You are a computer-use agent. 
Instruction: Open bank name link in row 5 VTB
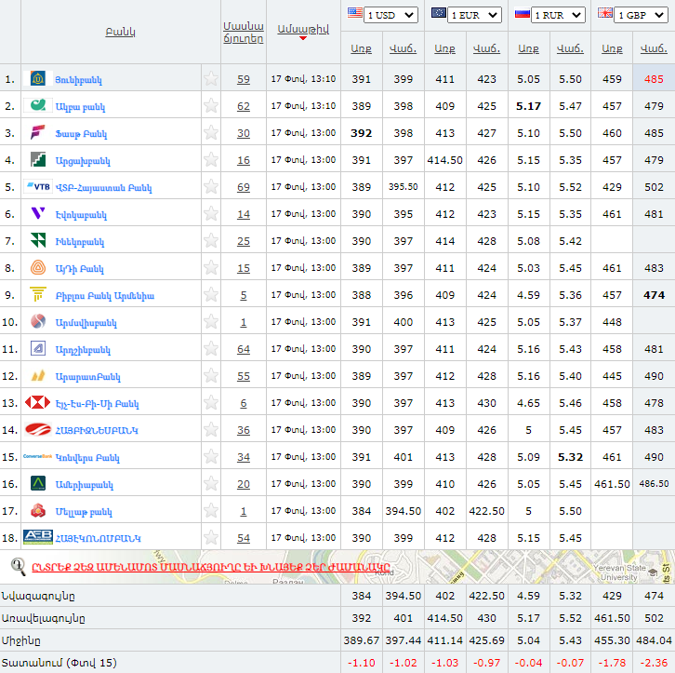(x=104, y=187)
